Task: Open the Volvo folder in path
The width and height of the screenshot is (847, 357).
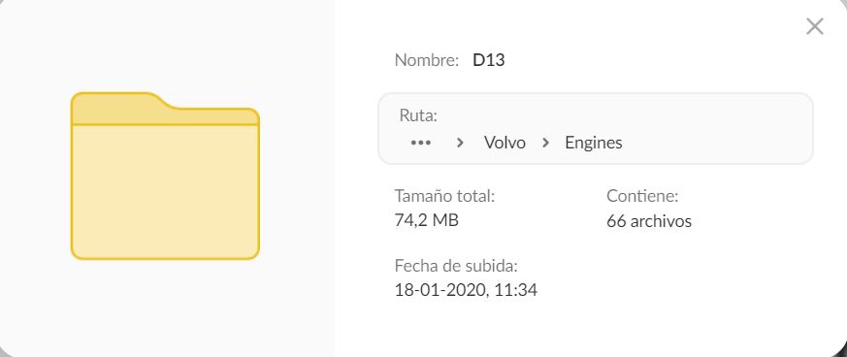Action: pos(505,143)
